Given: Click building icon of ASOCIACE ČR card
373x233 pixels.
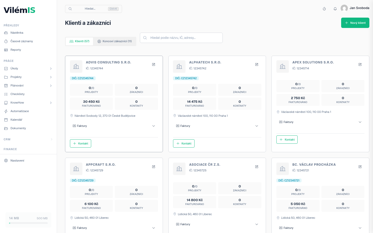Looking at the screenshot, I should pos(179,169).
